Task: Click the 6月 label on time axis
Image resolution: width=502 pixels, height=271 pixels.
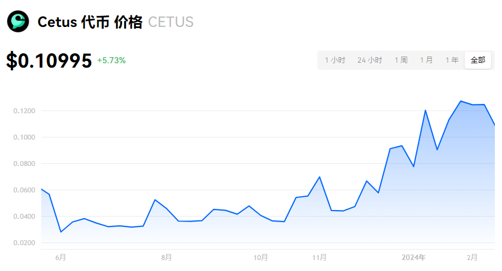Action: (60, 258)
